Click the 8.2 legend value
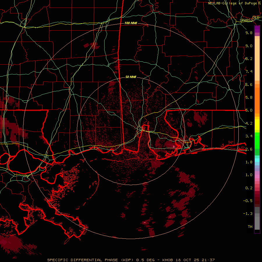Screen dimensions: 262x262 [249, 59]
